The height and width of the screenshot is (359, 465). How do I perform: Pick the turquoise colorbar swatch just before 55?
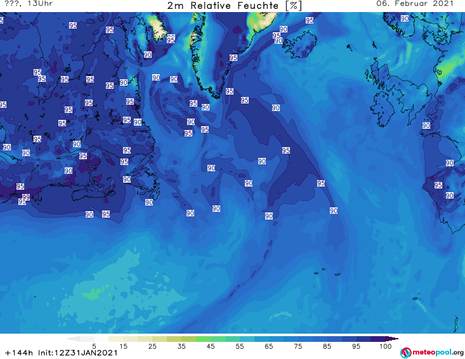[232, 339]
